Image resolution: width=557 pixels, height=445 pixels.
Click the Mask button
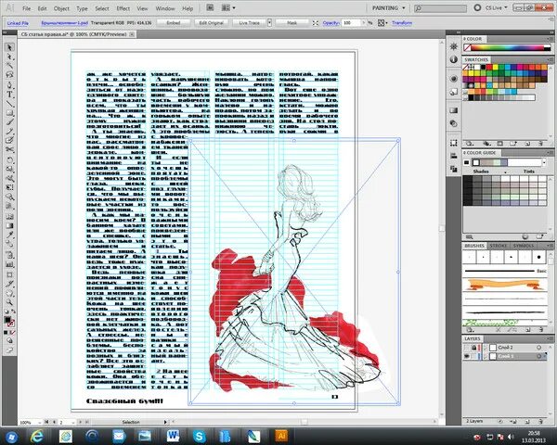pos(291,22)
